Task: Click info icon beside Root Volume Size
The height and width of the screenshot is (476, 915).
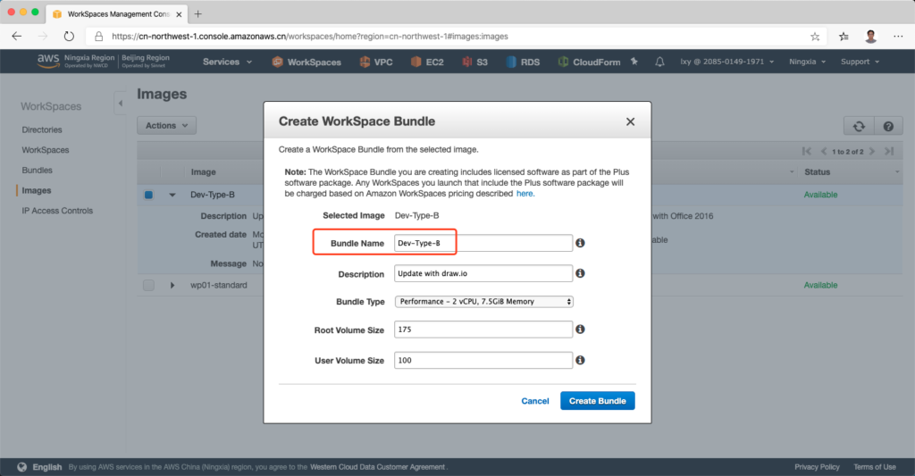Action: point(580,330)
